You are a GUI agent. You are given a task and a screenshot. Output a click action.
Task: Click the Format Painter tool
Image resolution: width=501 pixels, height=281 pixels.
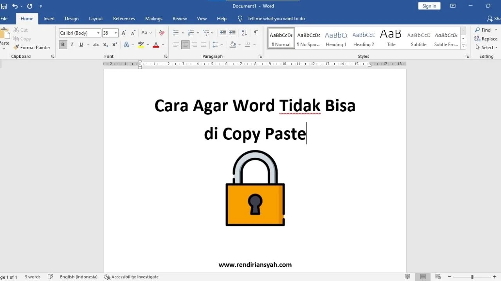click(x=32, y=47)
